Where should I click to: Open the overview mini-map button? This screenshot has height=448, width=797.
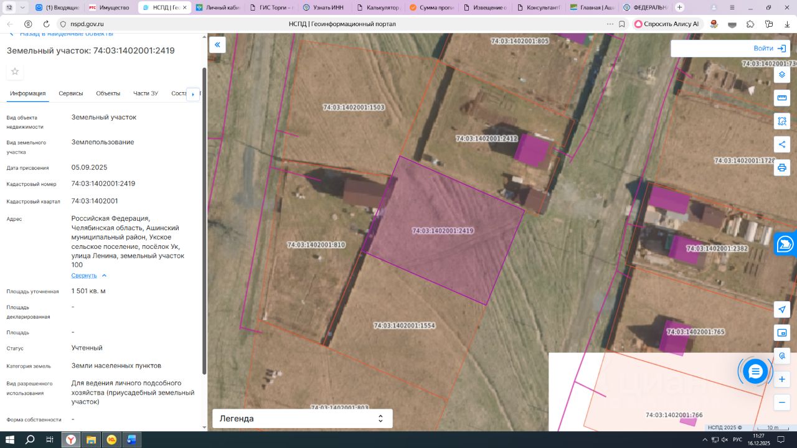(782, 333)
